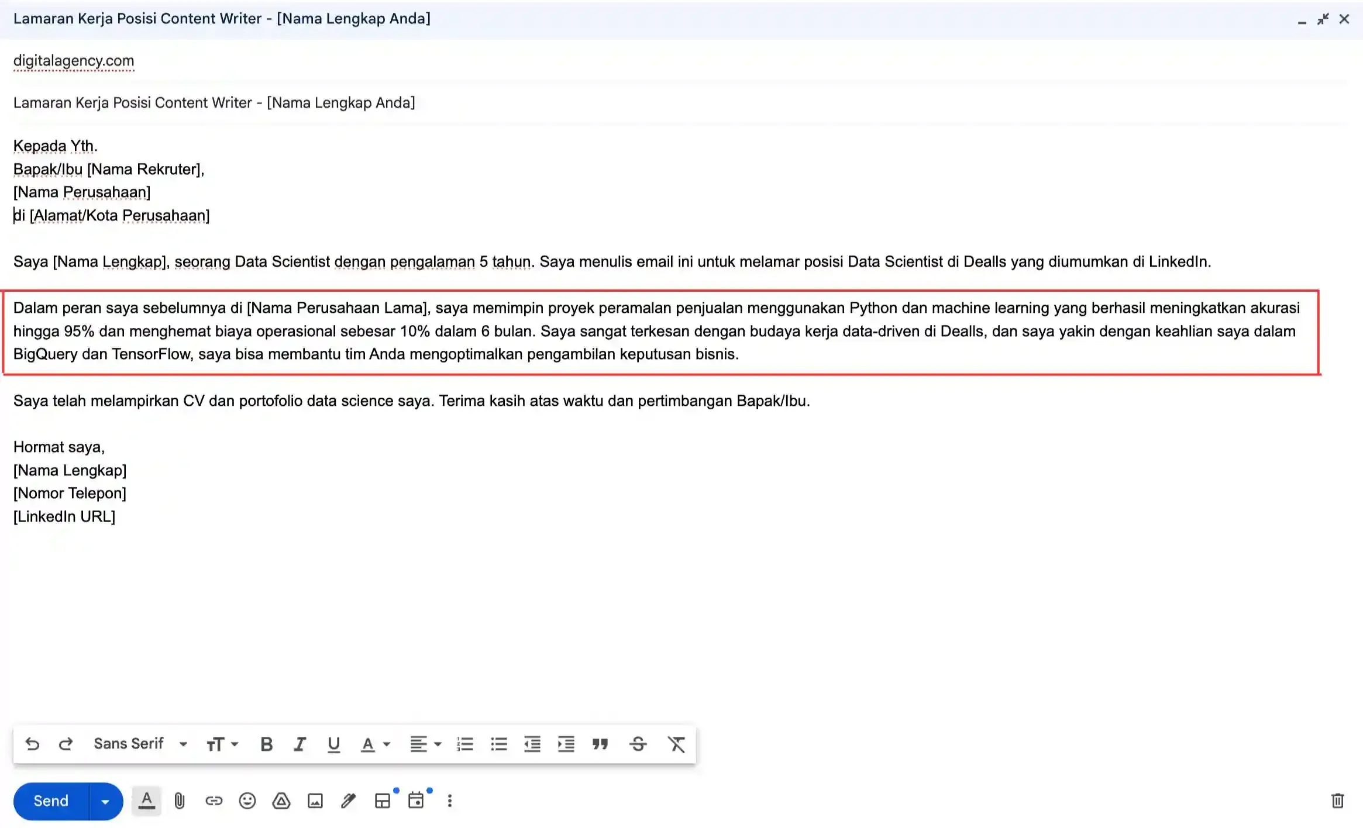Hide formatting options with the underlined A button

(x=147, y=801)
